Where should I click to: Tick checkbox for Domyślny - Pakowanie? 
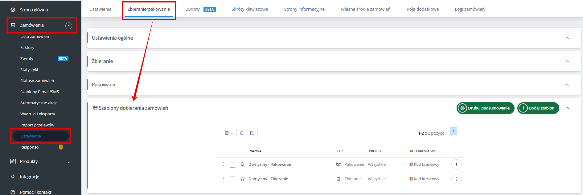(x=232, y=165)
